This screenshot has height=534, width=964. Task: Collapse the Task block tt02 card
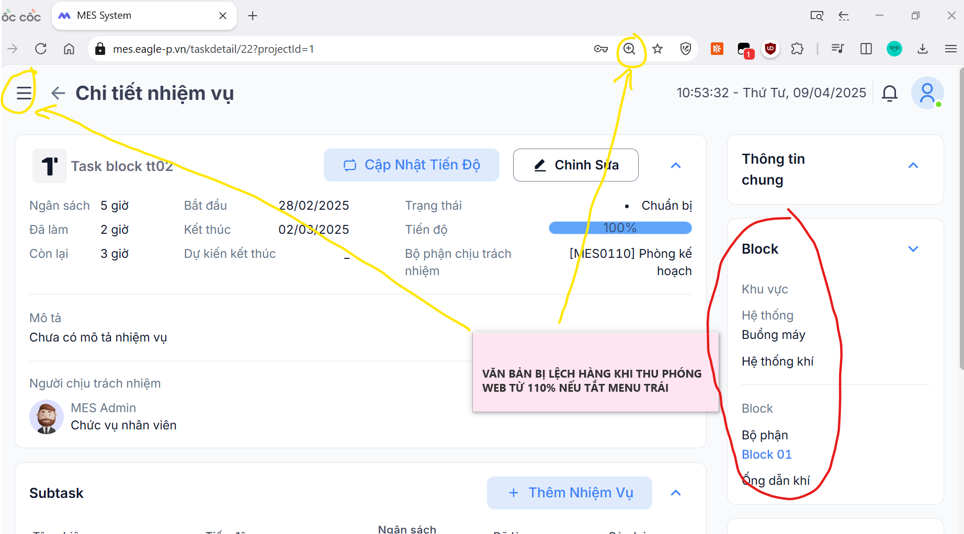(x=676, y=165)
